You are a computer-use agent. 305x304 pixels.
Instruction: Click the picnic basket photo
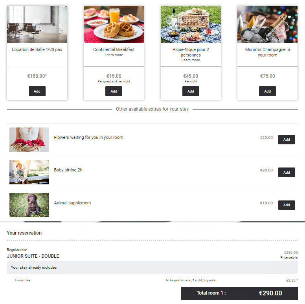coord(191,24)
